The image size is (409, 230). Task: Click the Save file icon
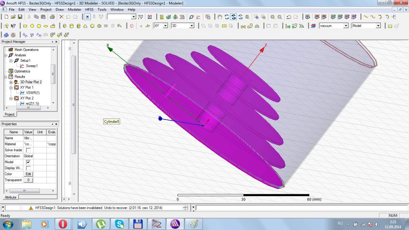pyautogui.click(x=20, y=17)
